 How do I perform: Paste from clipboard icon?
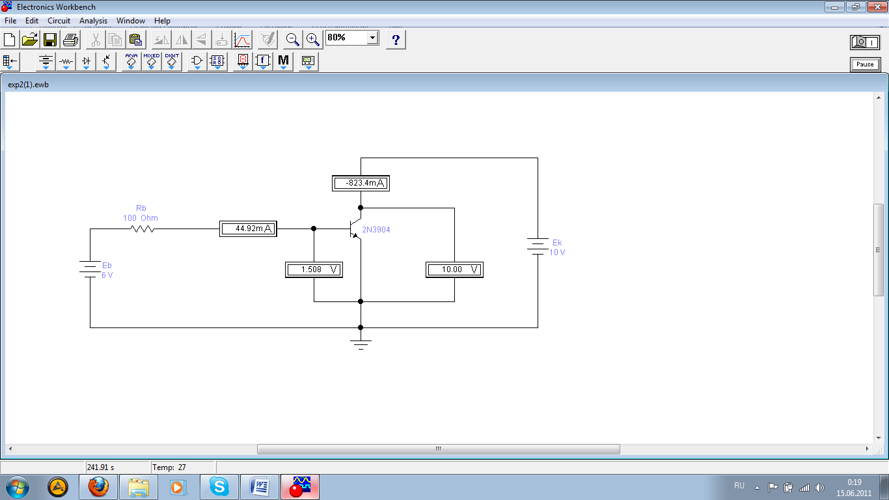[x=135, y=40]
